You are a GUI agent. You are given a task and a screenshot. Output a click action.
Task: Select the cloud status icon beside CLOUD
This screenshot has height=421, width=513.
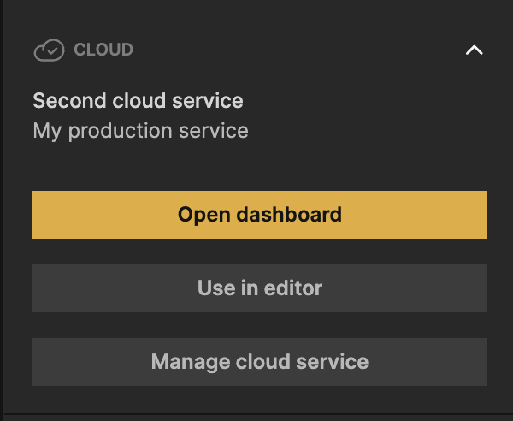(x=49, y=50)
